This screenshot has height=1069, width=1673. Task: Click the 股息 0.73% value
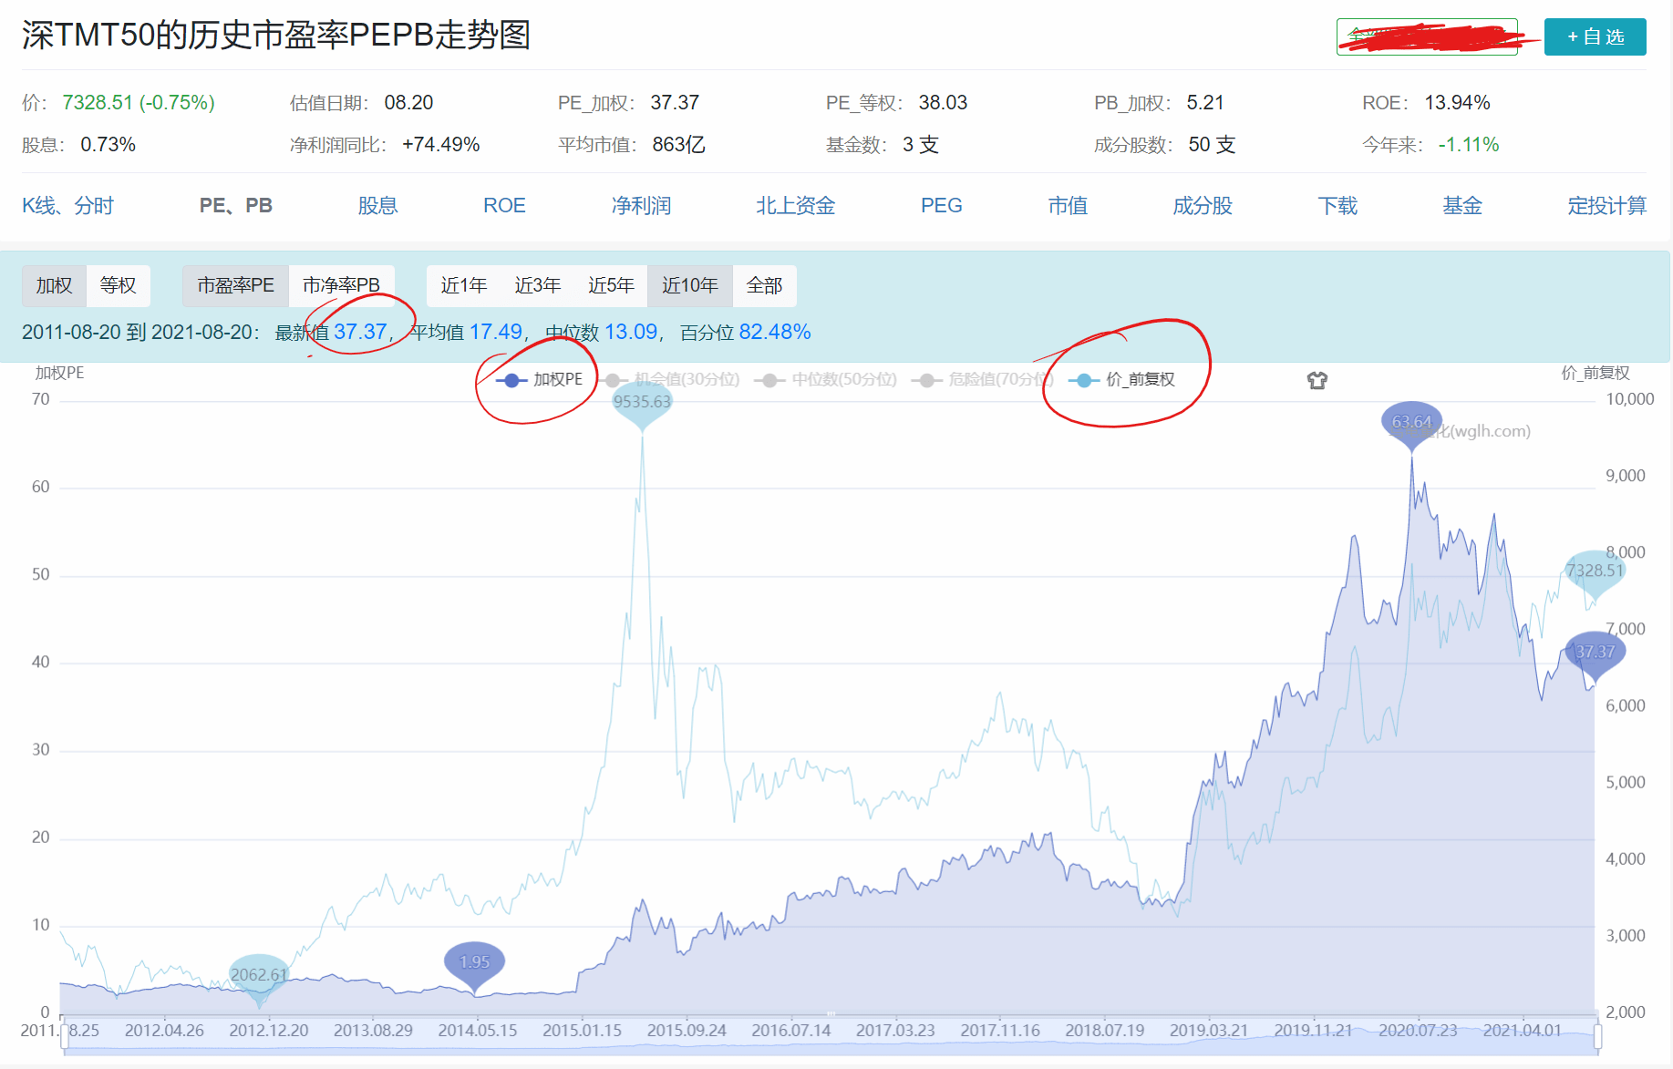tap(108, 145)
